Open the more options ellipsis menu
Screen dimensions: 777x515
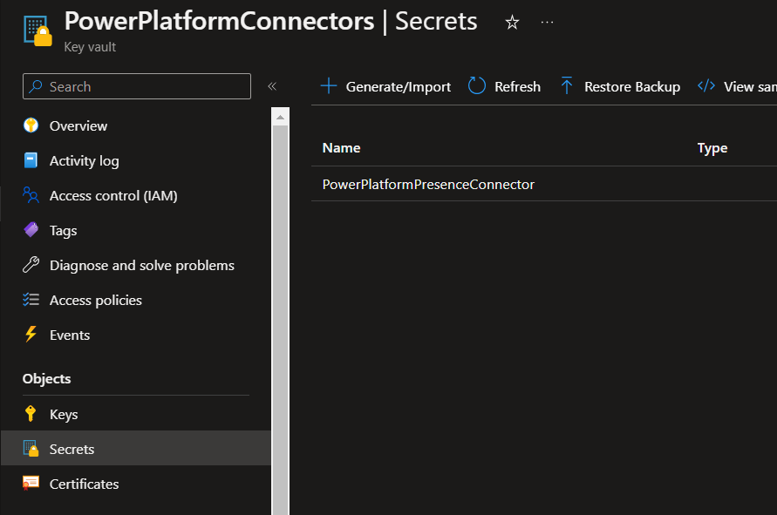click(x=547, y=23)
